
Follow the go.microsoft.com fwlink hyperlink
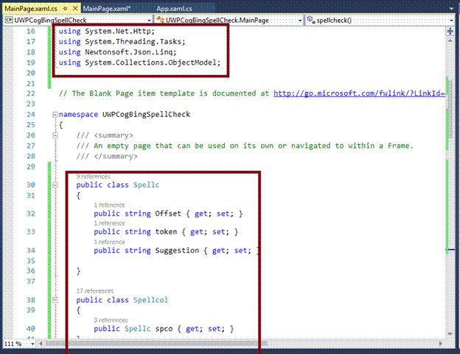(360, 93)
